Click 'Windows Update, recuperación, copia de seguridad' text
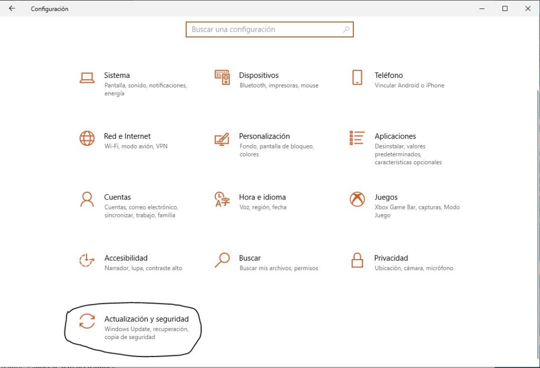This screenshot has width=540, height=368. point(147,333)
